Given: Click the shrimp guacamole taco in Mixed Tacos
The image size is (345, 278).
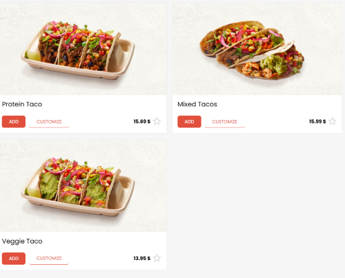Looking at the screenshot, I should tap(270, 63).
